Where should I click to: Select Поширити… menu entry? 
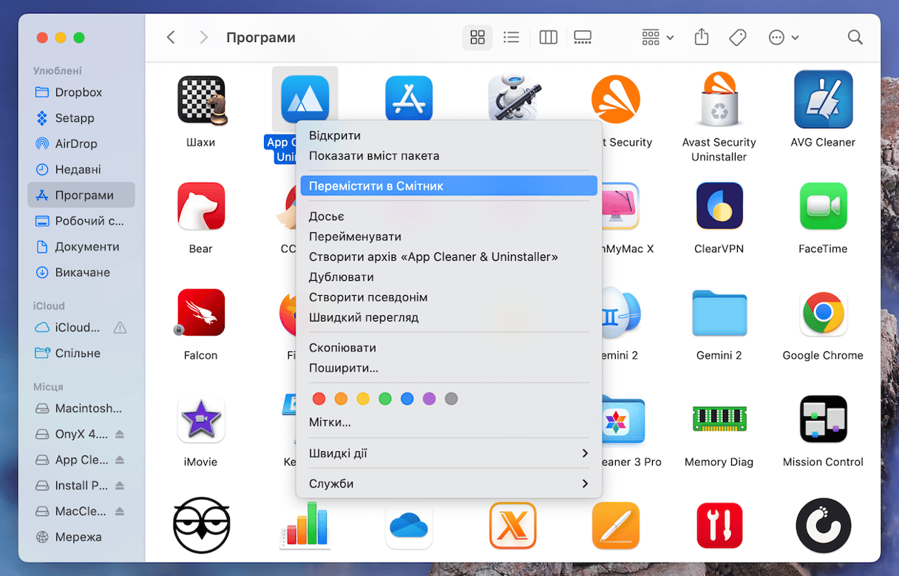pyautogui.click(x=449, y=367)
